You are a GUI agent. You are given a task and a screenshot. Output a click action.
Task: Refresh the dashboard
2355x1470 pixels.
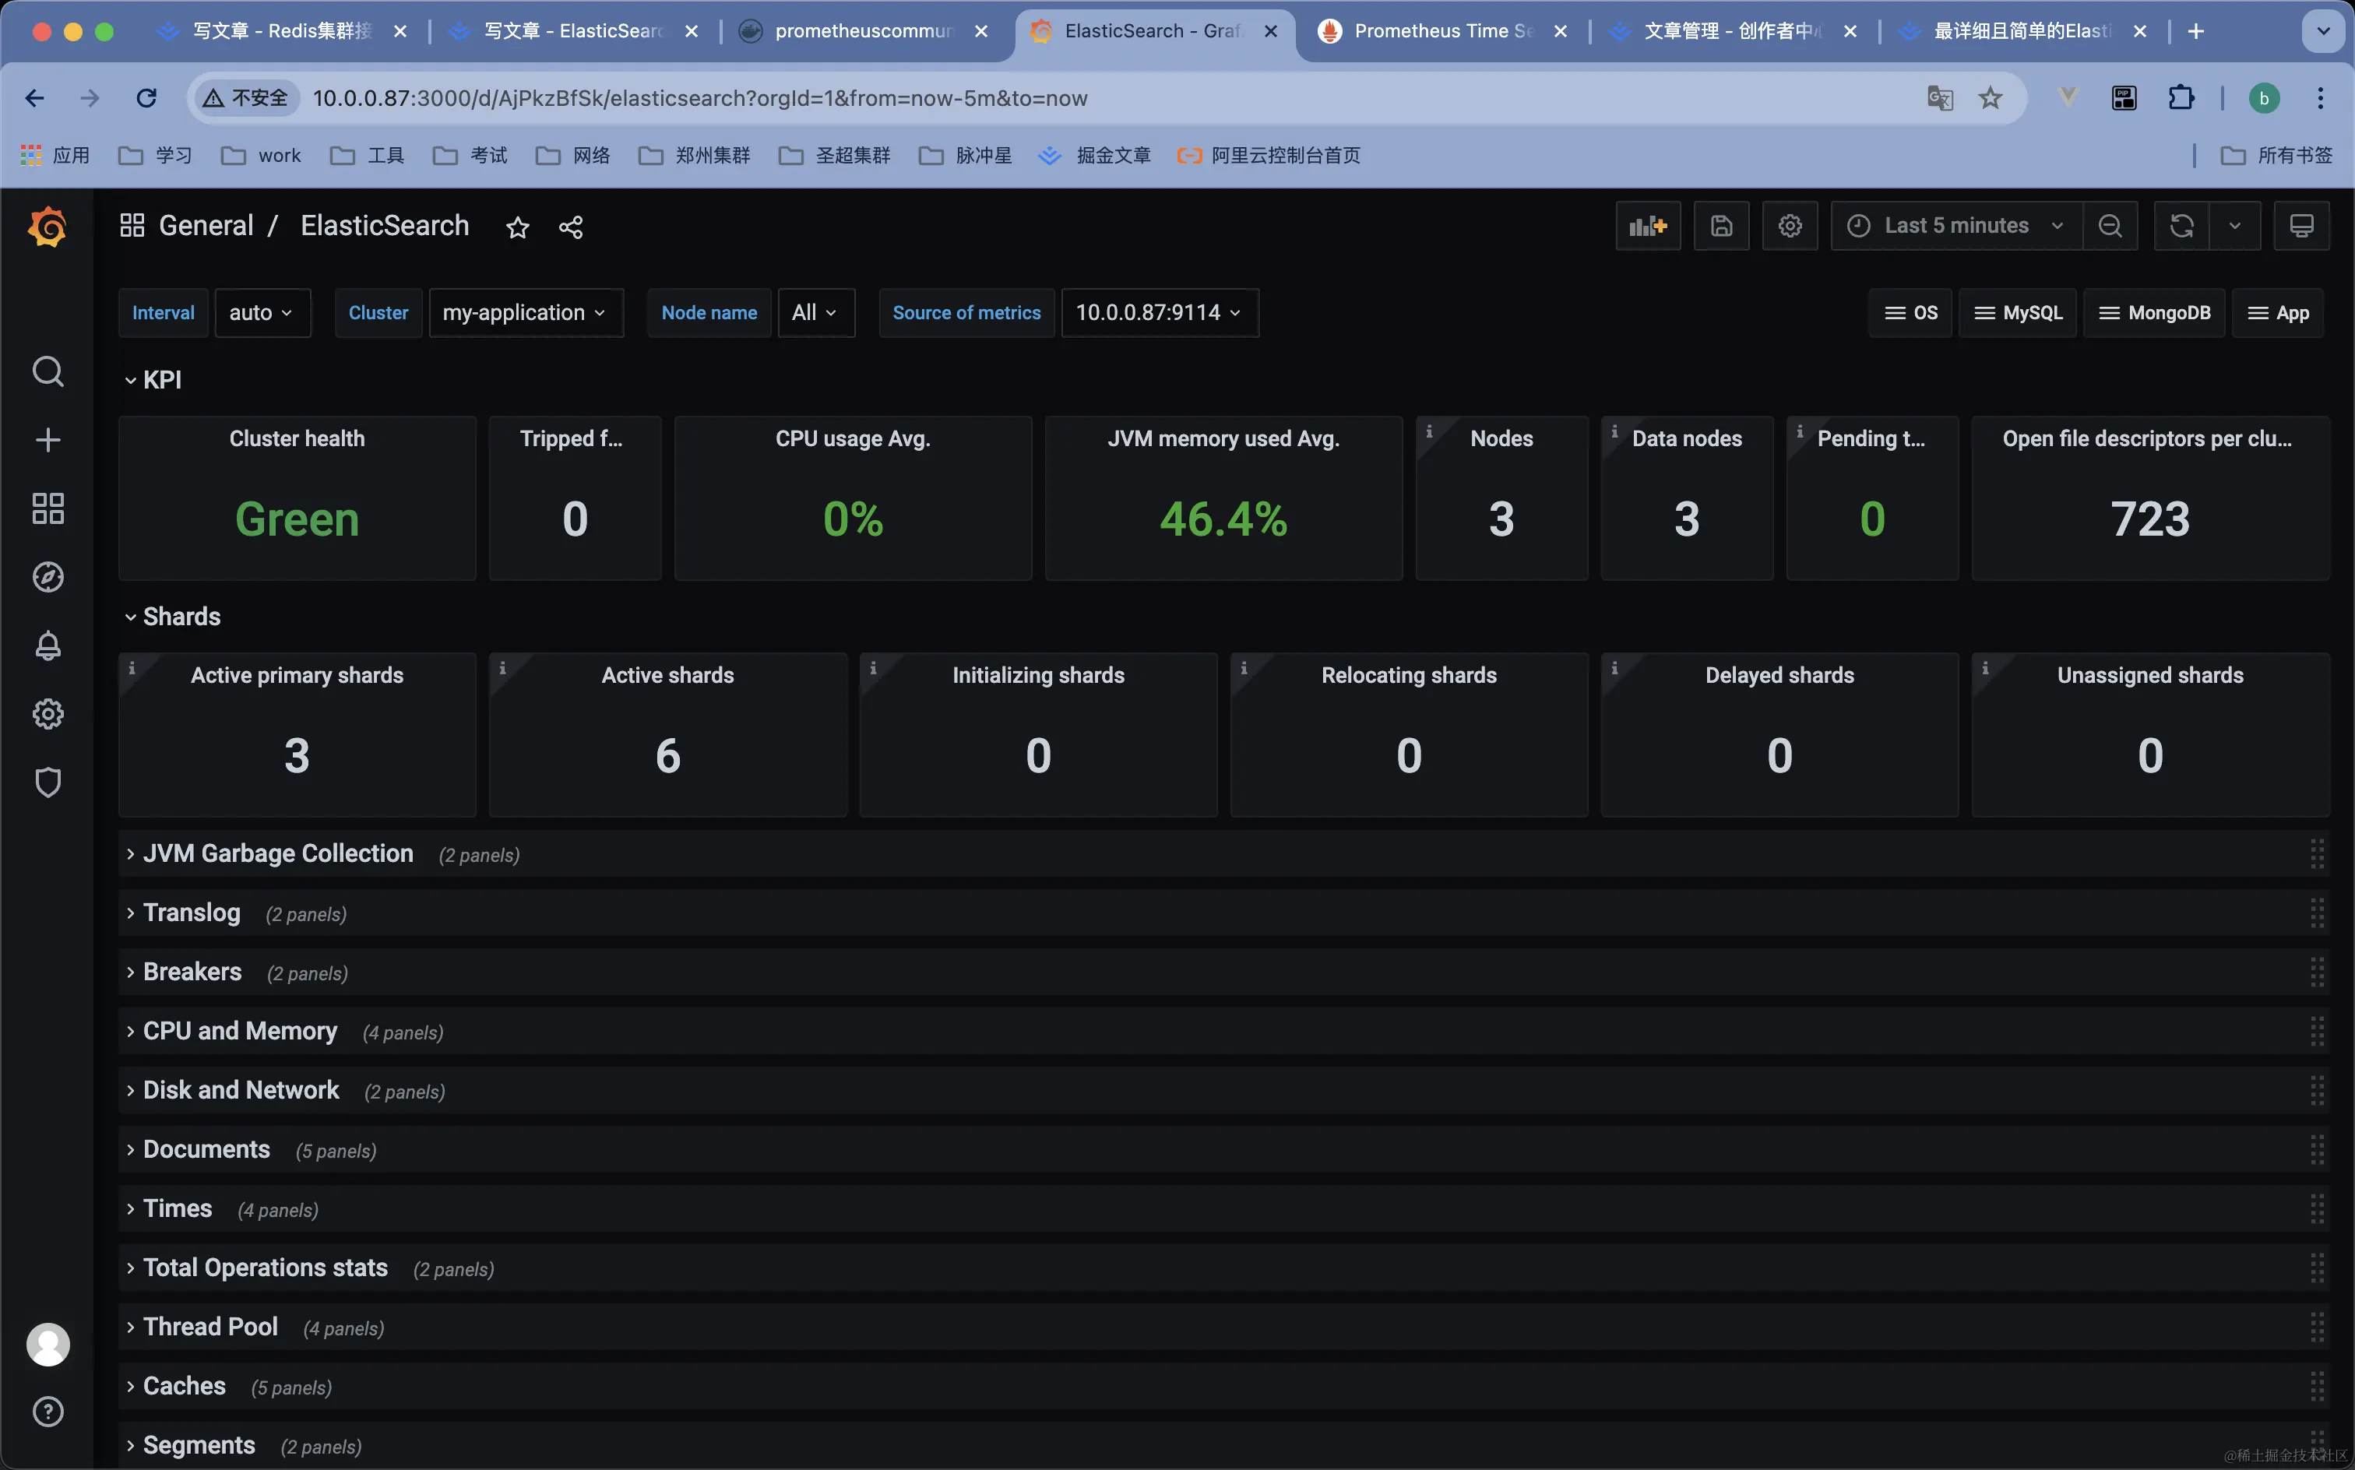click(2181, 227)
